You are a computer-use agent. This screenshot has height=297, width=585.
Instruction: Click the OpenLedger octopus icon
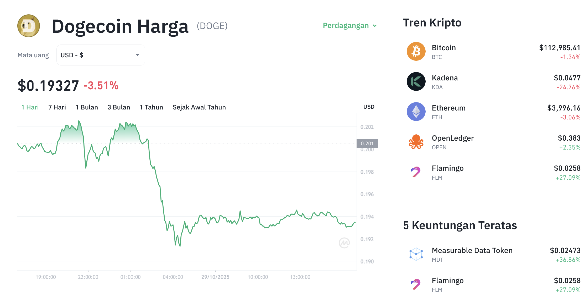[x=416, y=142]
